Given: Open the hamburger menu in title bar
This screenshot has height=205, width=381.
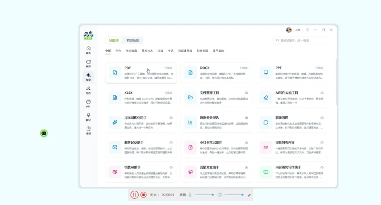Looking at the screenshot, I should click(307, 30).
